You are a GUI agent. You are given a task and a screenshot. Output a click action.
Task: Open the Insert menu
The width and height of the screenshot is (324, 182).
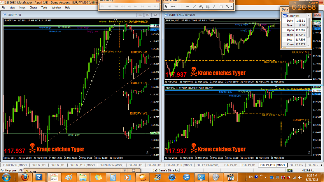coord(22,8)
